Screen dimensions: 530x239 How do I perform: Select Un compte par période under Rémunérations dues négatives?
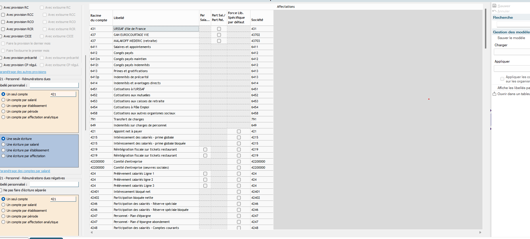3,216
